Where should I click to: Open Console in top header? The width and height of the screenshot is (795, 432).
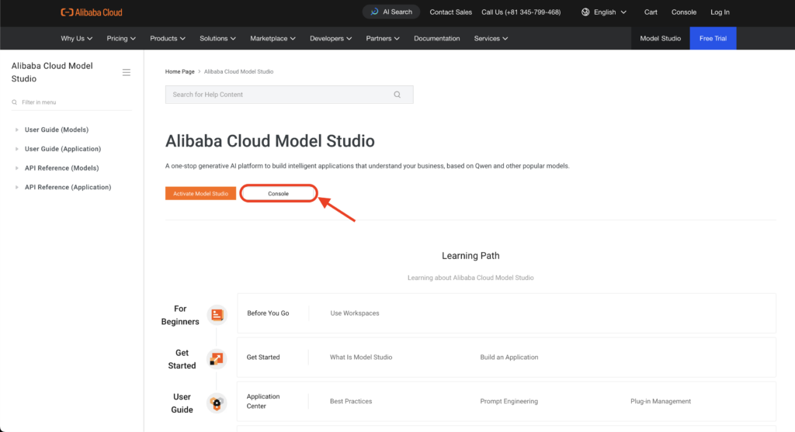683,12
